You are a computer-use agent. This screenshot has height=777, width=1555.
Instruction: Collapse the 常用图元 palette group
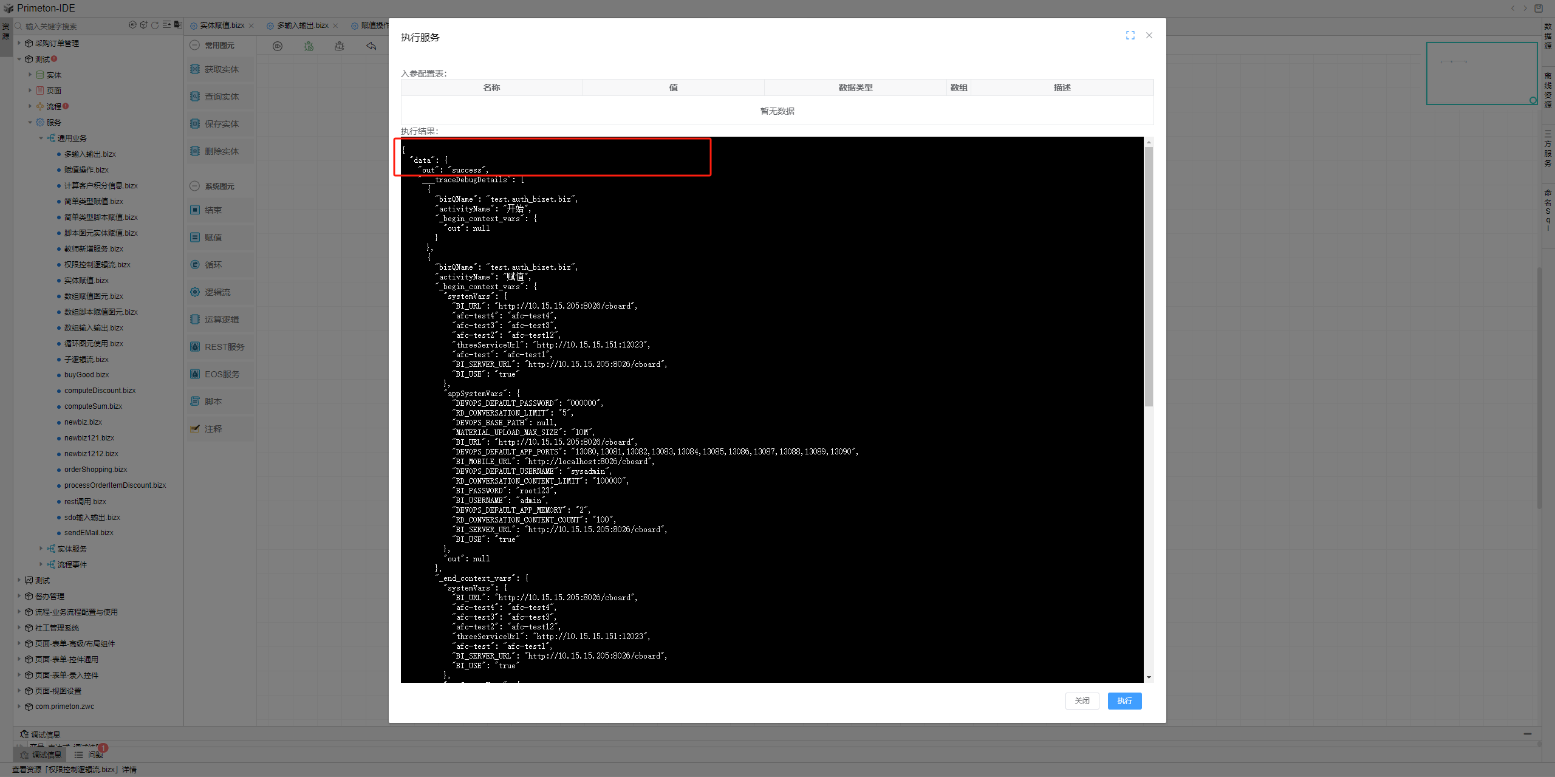click(x=195, y=45)
